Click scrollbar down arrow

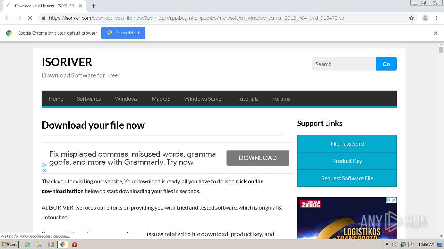(441, 236)
